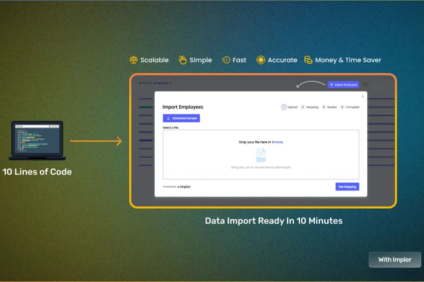
Task: Click the See Mapping button
Action: pos(347,186)
